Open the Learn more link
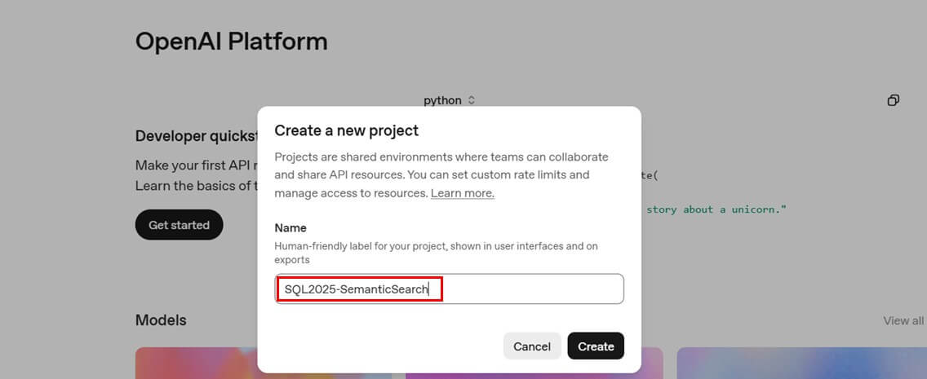 click(462, 193)
